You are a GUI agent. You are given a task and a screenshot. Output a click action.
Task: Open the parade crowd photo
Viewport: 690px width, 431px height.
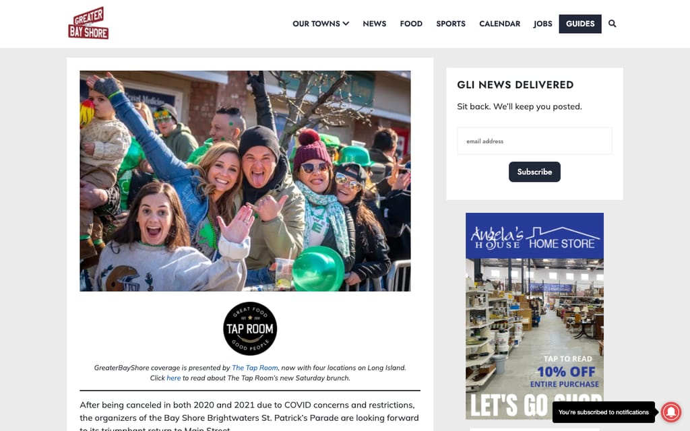pos(245,180)
